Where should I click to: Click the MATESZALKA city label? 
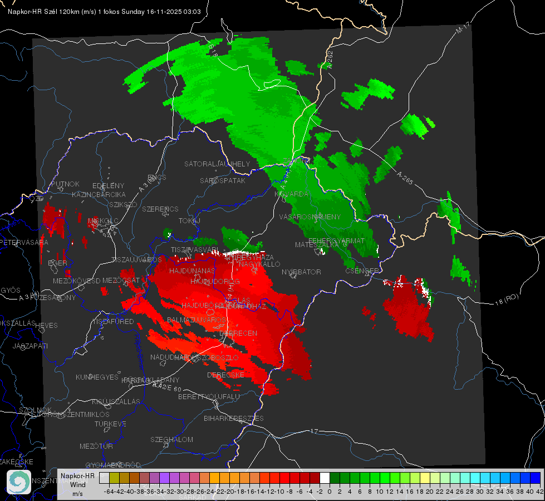[x=317, y=245]
